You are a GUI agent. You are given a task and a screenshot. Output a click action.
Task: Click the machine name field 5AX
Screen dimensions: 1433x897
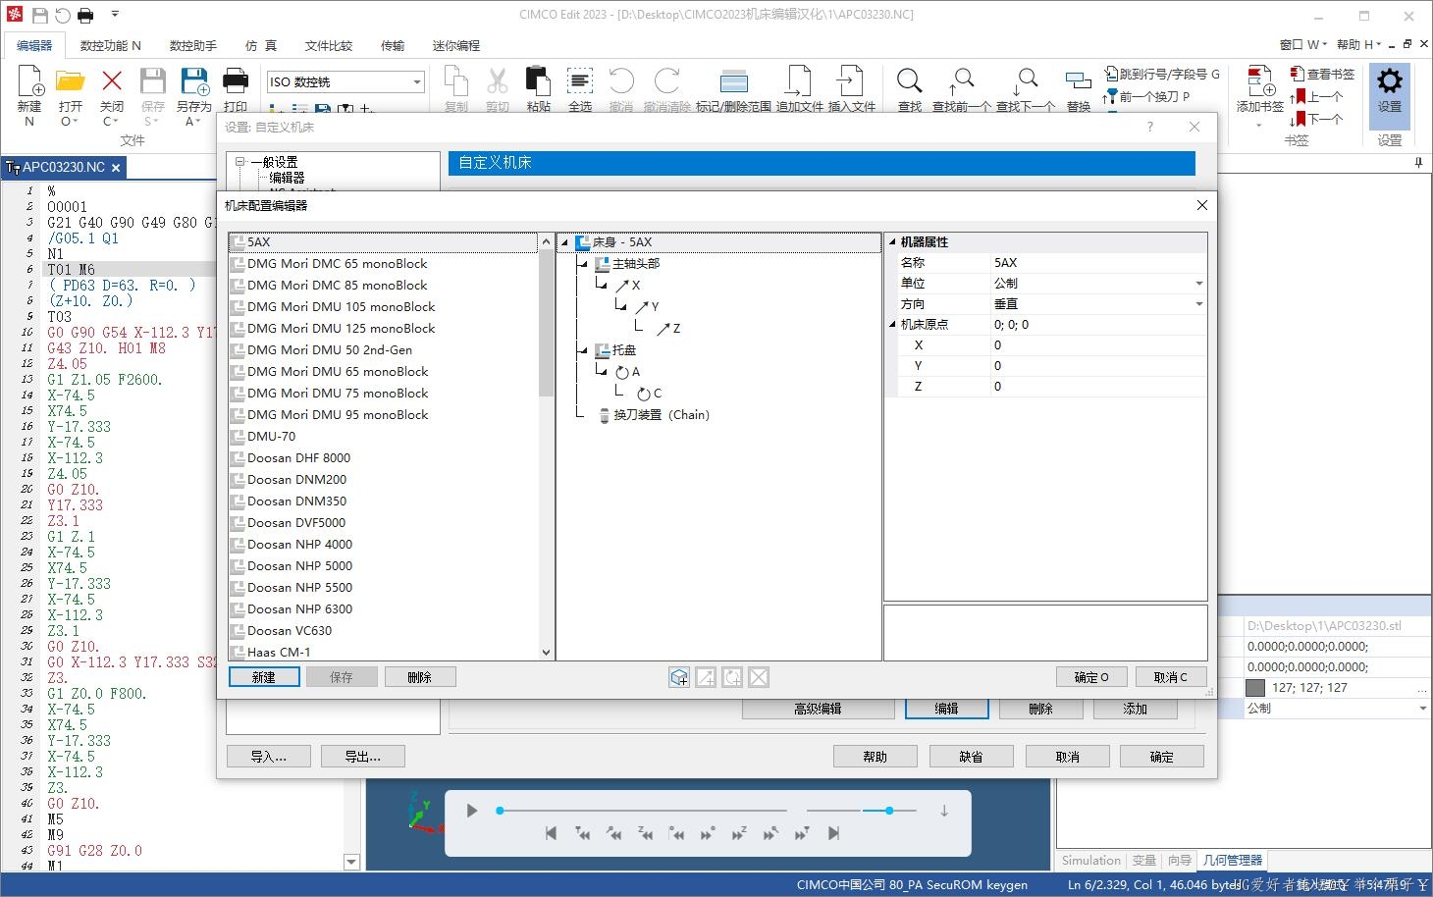click(x=1097, y=263)
